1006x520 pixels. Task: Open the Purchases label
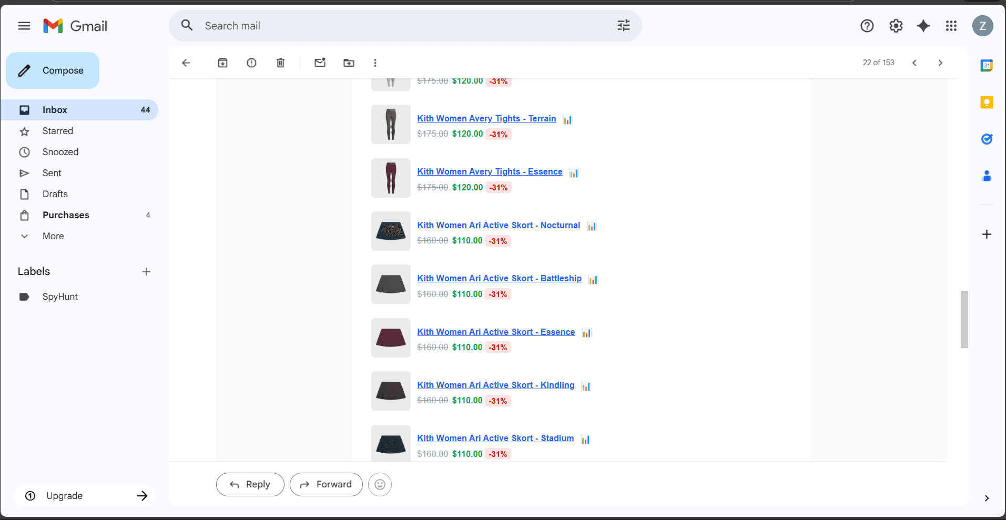pyautogui.click(x=66, y=215)
